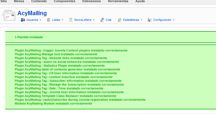Viewport: 216px width, 114px height.
Task: Click the '(auto)Subscribe during Joomla registration' line
Action: pos(80,100)
